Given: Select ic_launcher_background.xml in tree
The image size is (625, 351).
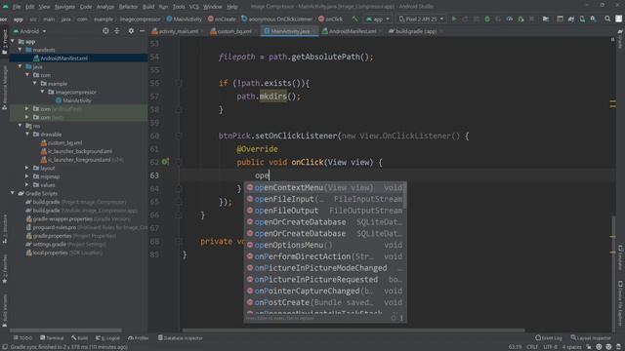Looking at the screenshot, I should [x=76, y=151].
